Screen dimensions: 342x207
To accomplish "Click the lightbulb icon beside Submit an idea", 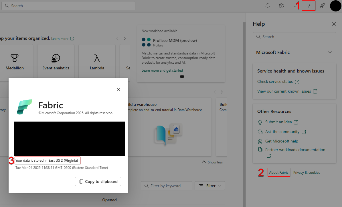I will click(x=260, y=122).
